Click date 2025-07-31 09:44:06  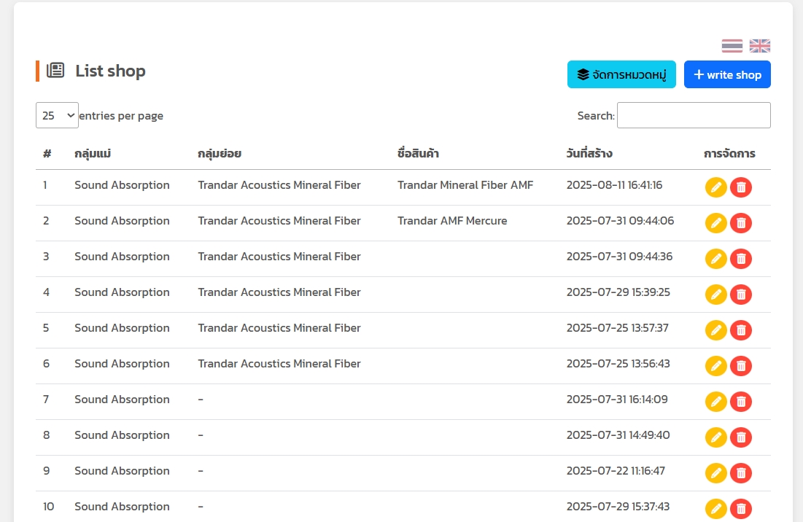(620, 221)
